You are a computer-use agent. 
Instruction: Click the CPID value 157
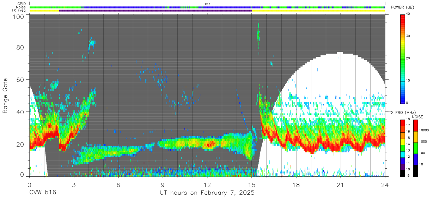207,4
